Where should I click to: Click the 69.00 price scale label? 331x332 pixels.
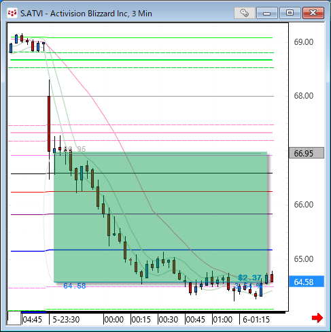tap(303, 42)
